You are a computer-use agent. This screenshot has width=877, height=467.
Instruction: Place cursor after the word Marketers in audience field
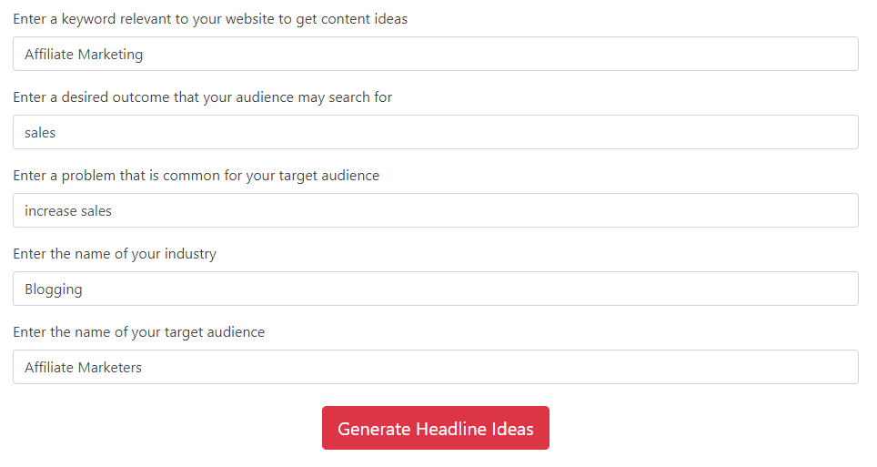point(143,368)
